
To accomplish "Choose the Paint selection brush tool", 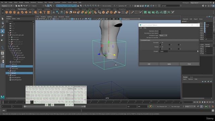I will tap(2, 27).
